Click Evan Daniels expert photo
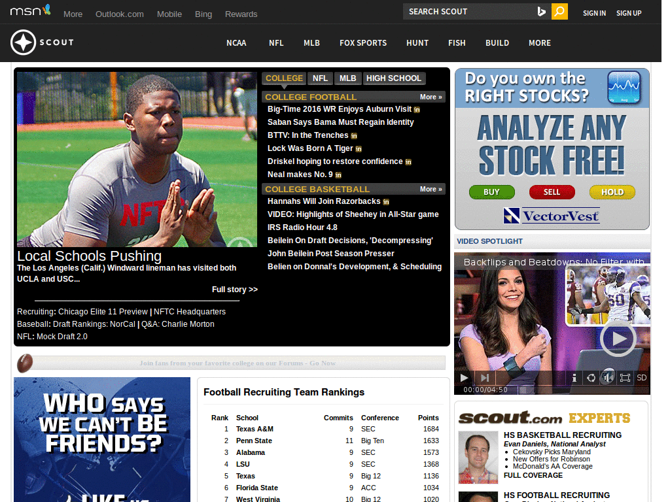This screenshot has width=670, height=502. point(478,457)
